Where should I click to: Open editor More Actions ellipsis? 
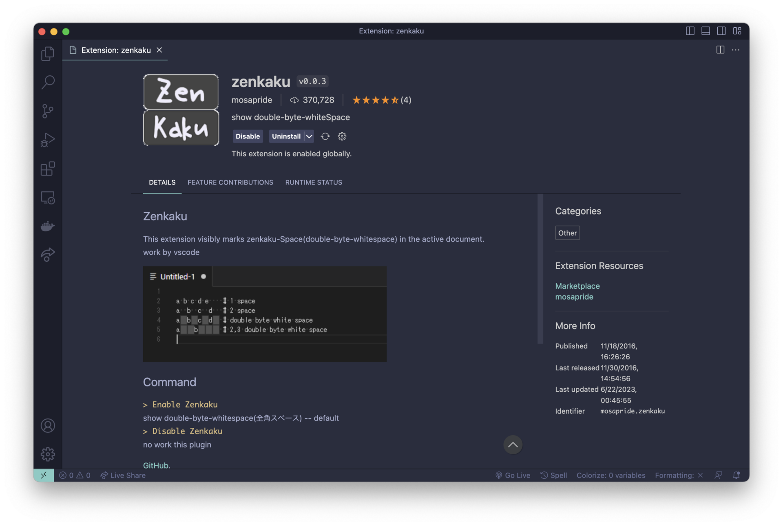pyautogui.click(x=736, y=50)
